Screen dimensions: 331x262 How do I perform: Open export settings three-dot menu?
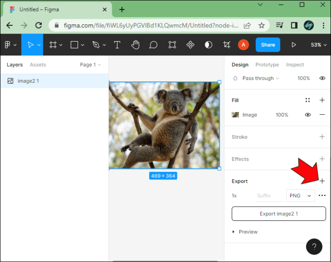click(322, 196)
